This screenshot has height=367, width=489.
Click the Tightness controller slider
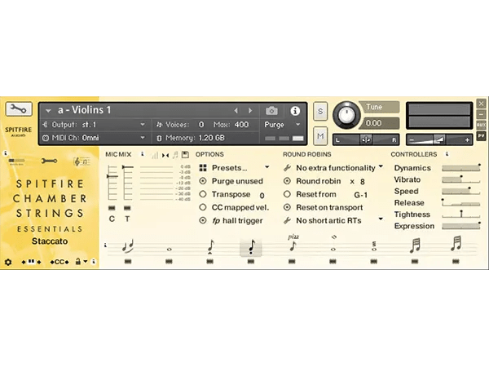(461, 214)
